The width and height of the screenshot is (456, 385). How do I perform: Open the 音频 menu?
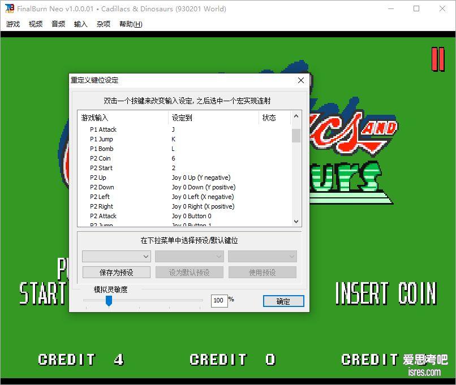click(x=58, y=24)
